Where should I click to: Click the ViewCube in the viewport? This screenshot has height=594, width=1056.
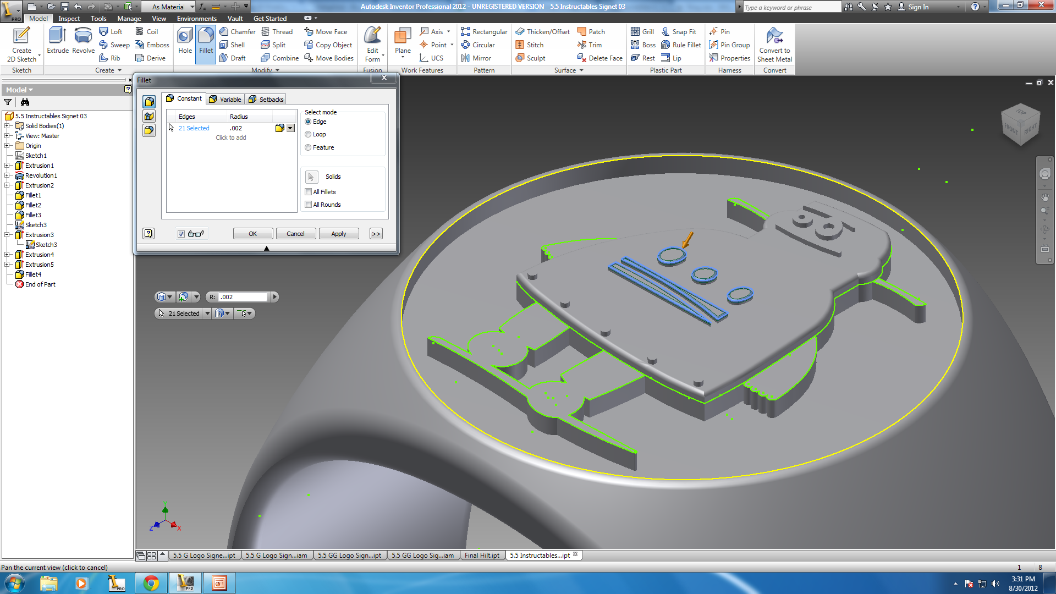pyautogui.click(x=1020, y=124)
